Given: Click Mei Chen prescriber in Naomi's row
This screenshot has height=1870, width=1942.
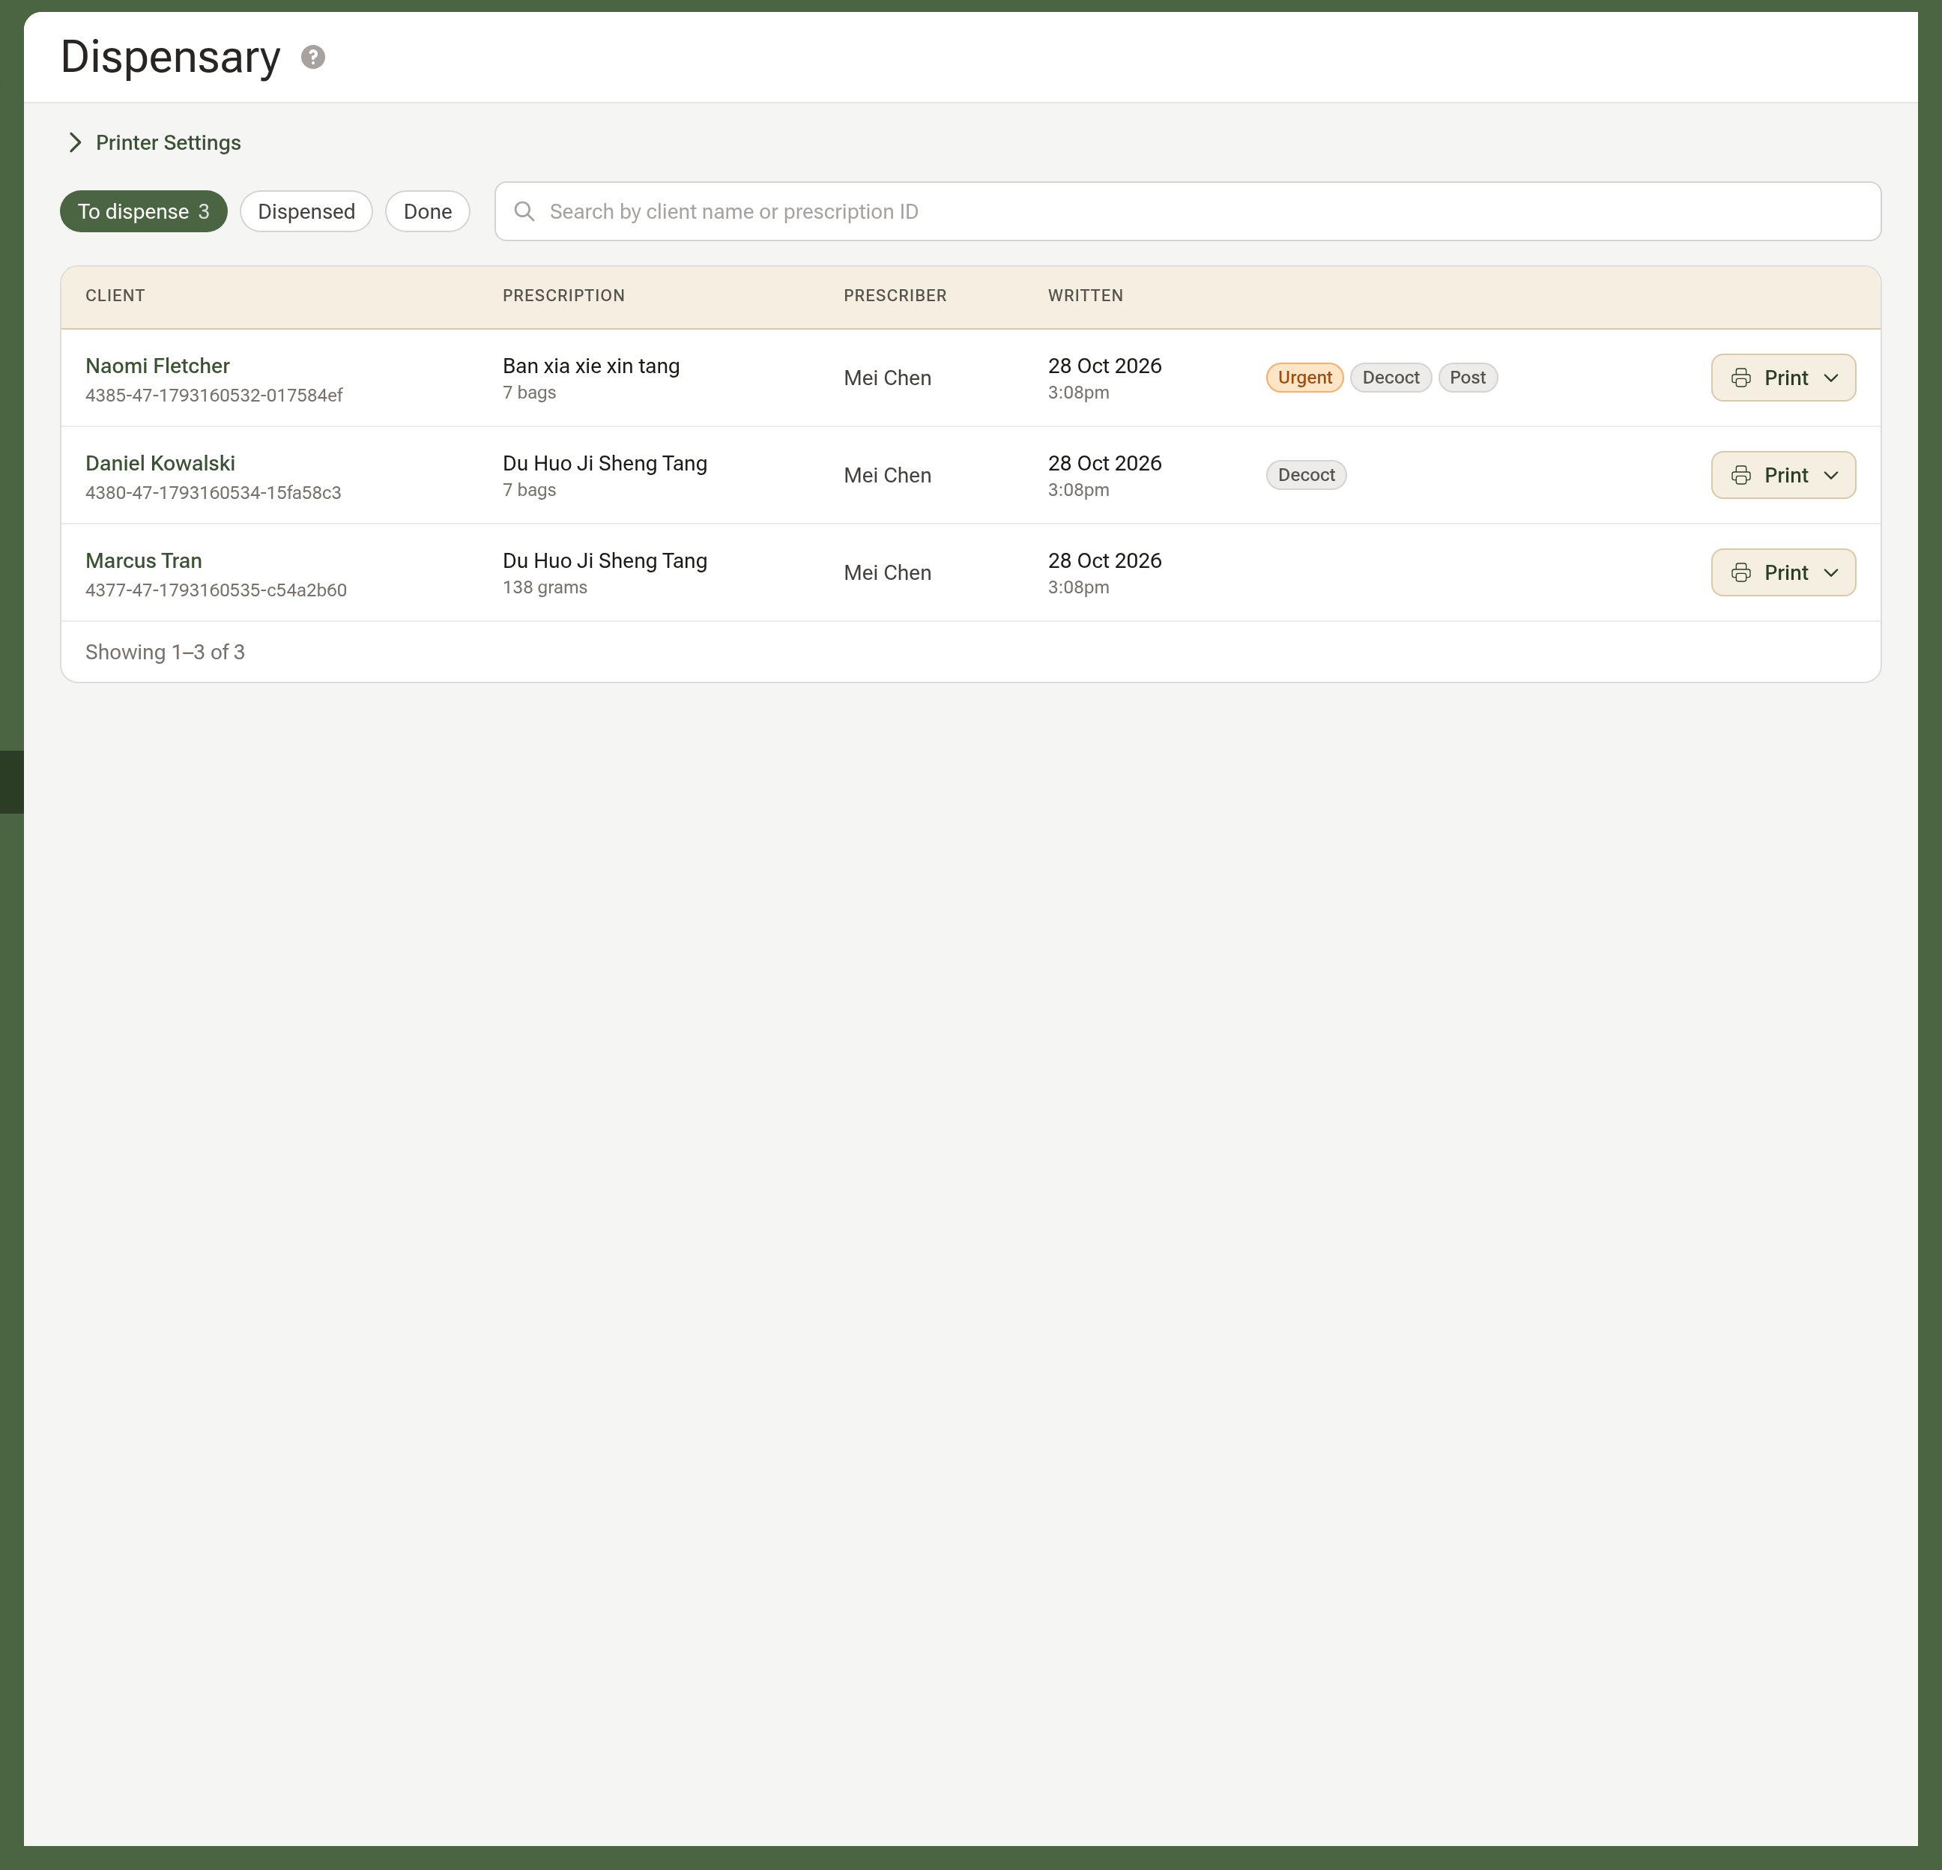Looking at the screenshot, I should pos(888,378).
